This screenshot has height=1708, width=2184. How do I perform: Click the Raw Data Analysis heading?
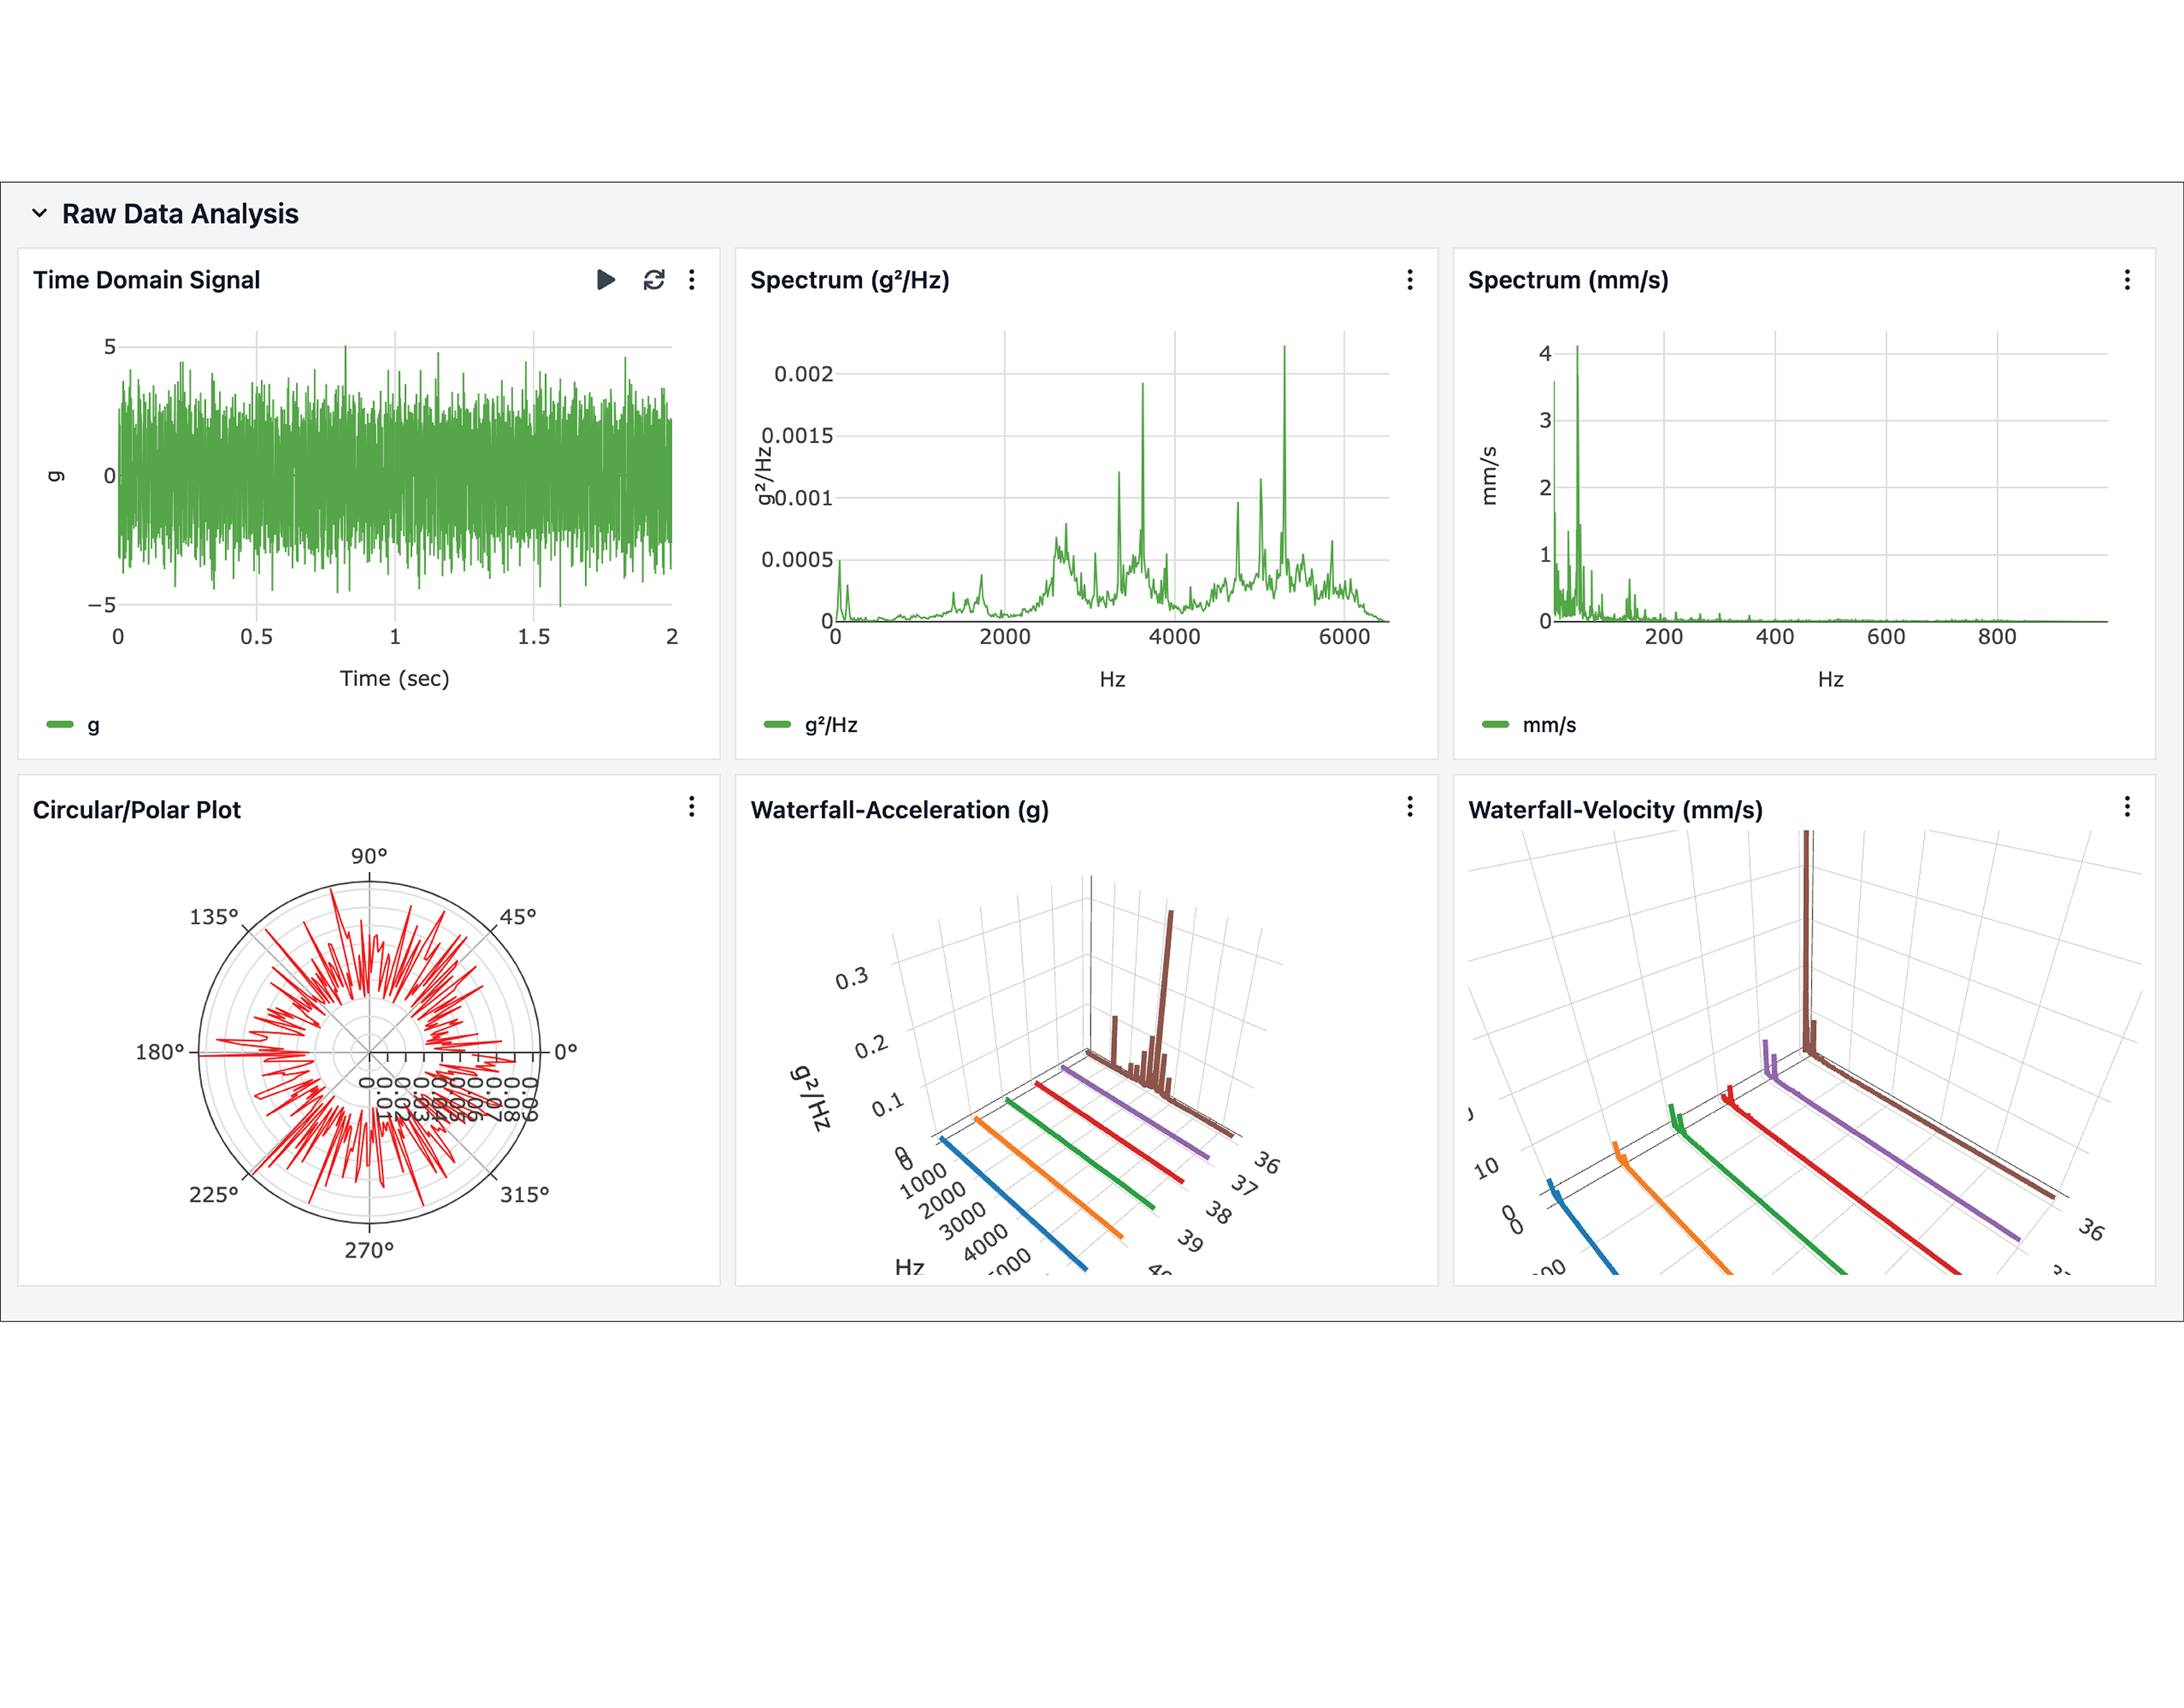point(180,214)
